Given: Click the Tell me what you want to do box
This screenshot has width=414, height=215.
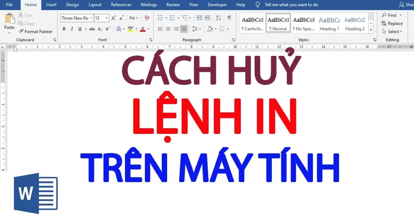Looking at the screenshot, I should pyautogui.click(x=291, y=5).
